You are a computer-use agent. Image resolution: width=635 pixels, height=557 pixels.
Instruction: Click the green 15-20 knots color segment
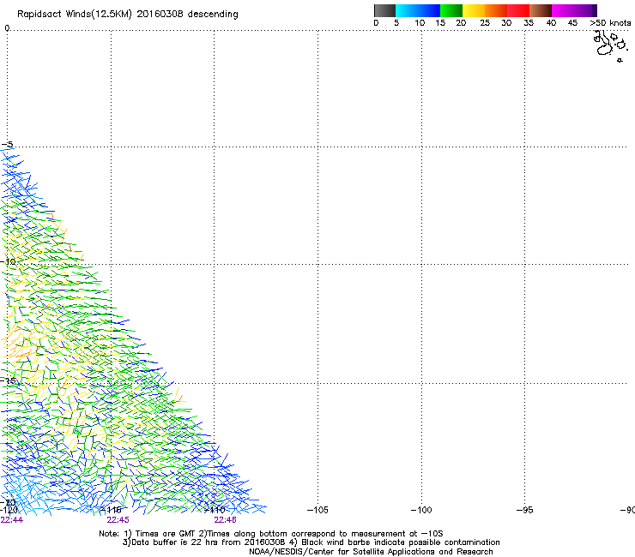click(x=451, y=10)
